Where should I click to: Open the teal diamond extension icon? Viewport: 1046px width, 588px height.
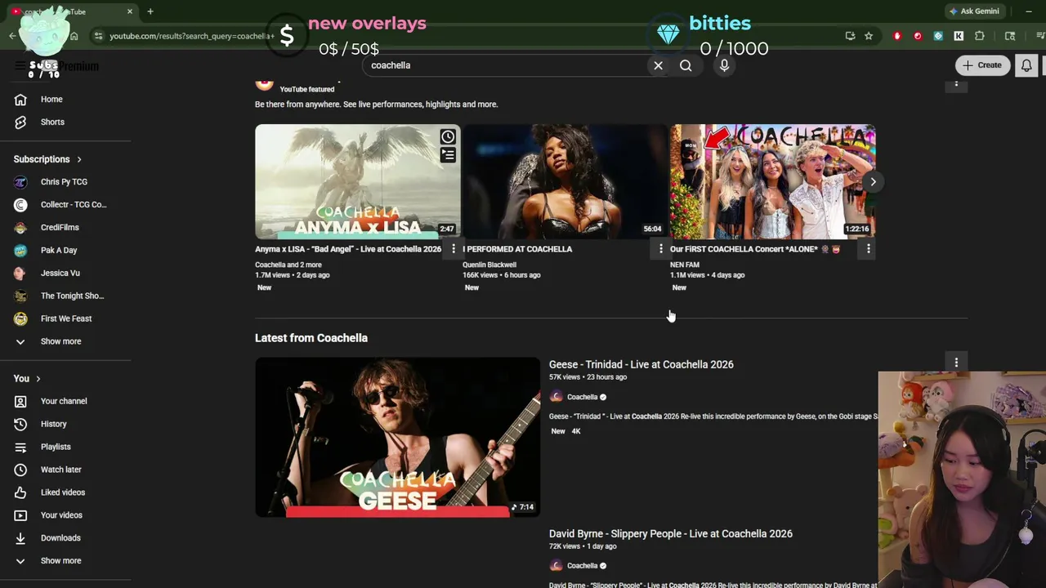938,36
